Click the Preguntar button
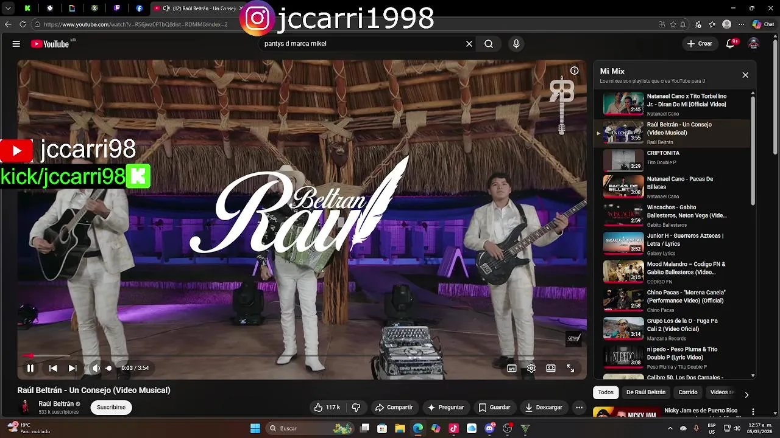This screenshot has width=780, height=438. click(445, 408)
